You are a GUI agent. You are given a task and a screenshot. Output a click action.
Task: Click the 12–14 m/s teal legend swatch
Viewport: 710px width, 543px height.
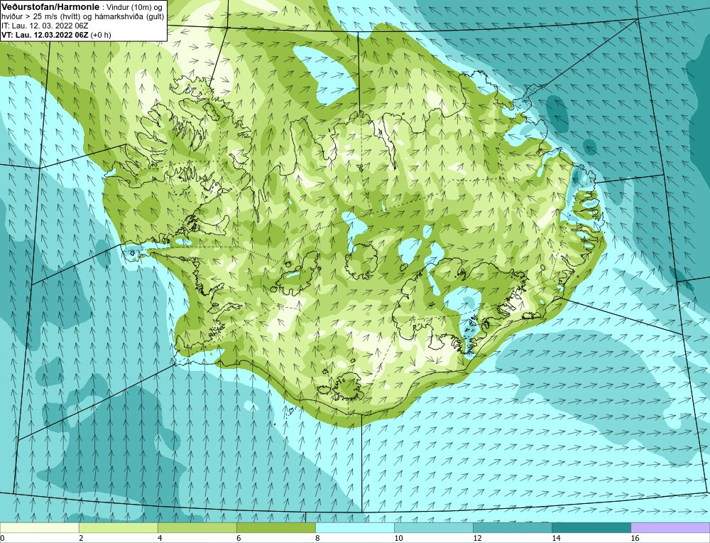(x=512, y=527)
